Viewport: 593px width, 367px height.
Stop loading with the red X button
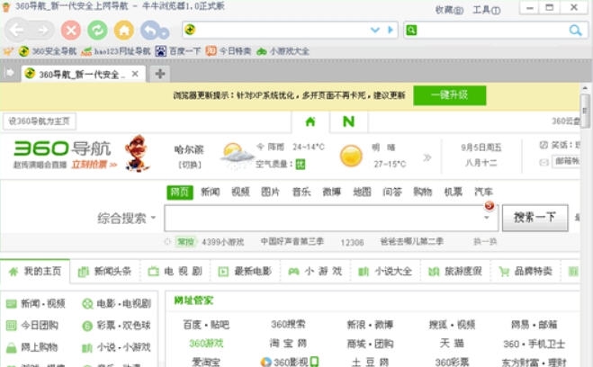[71, 31]
